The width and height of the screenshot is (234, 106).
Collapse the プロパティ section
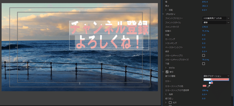click(x=163, y=14)
